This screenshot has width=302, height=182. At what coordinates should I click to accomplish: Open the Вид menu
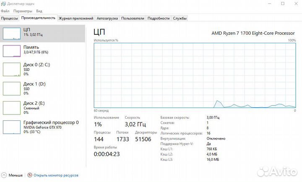[x=39, y=11]
